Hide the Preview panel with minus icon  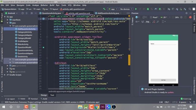coord(190,13)
